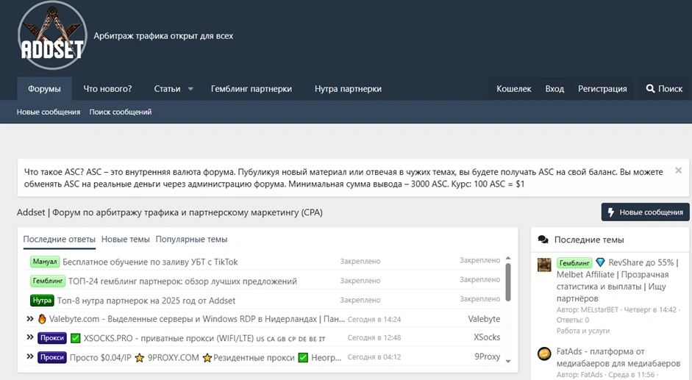The width and height of the screenshot is (692, 380).
Task: Open the Что нового? menu item
Action: coord(107,89)
